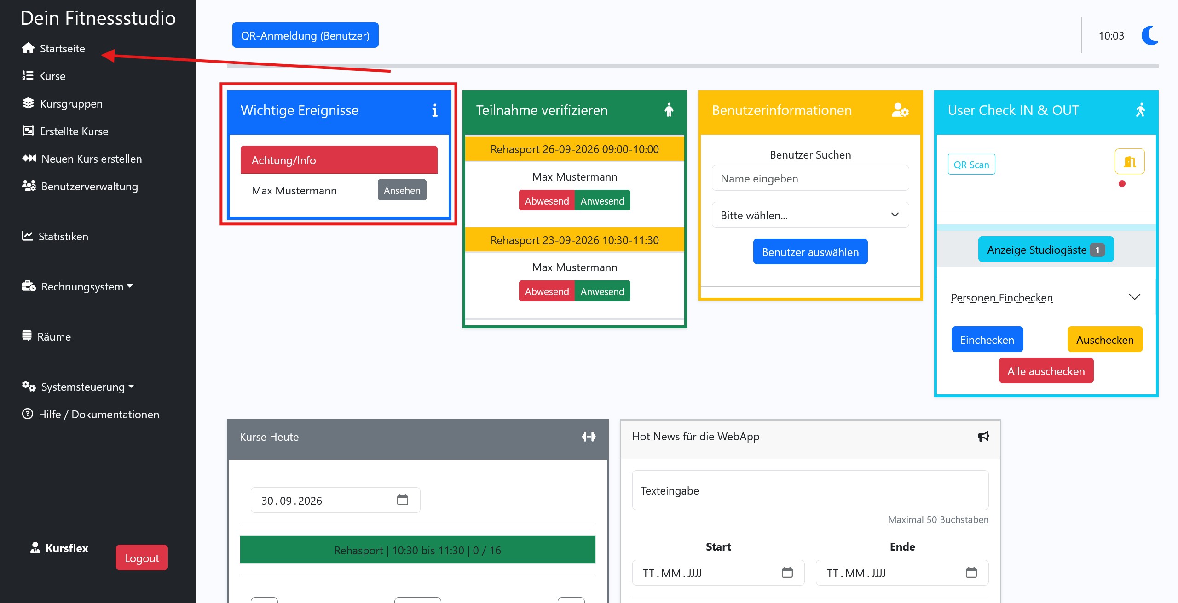The height and width of the screenshot is (603, 1178).
Task: Mark Max Mustermann Abwesend for Rehasport 26-09-2026
Action: click(547, 201)
